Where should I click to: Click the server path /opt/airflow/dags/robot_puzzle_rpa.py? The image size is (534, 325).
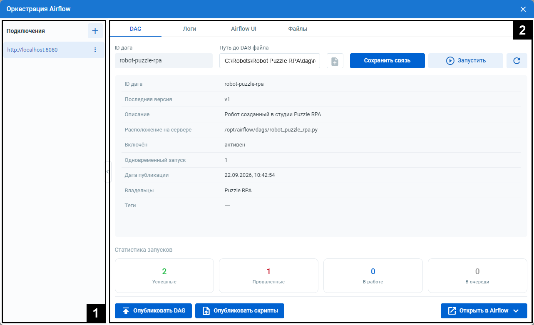pyautogui.click(x=271, y=130)
